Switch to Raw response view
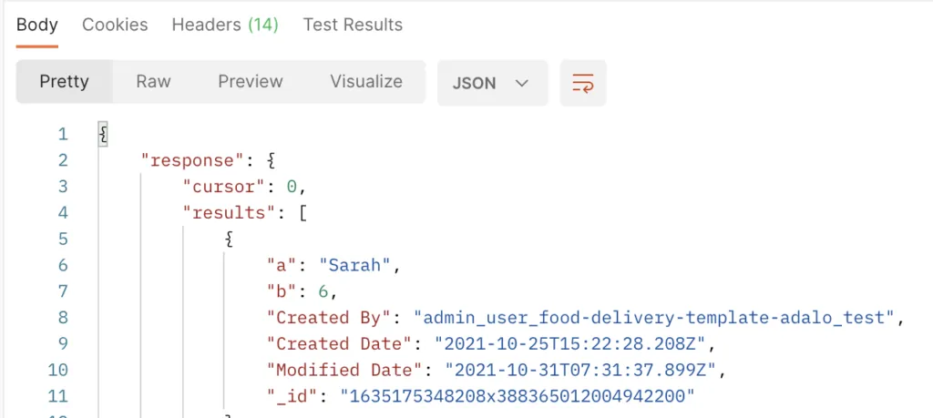This screenshot has width=933, height=418. 153,82
